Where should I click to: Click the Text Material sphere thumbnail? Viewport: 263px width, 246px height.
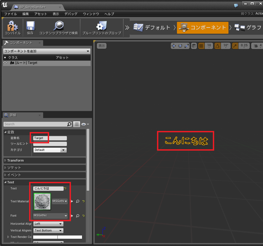[42, 201]
